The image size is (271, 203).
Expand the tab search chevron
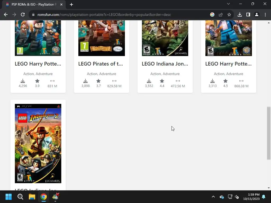click(228, 4)
